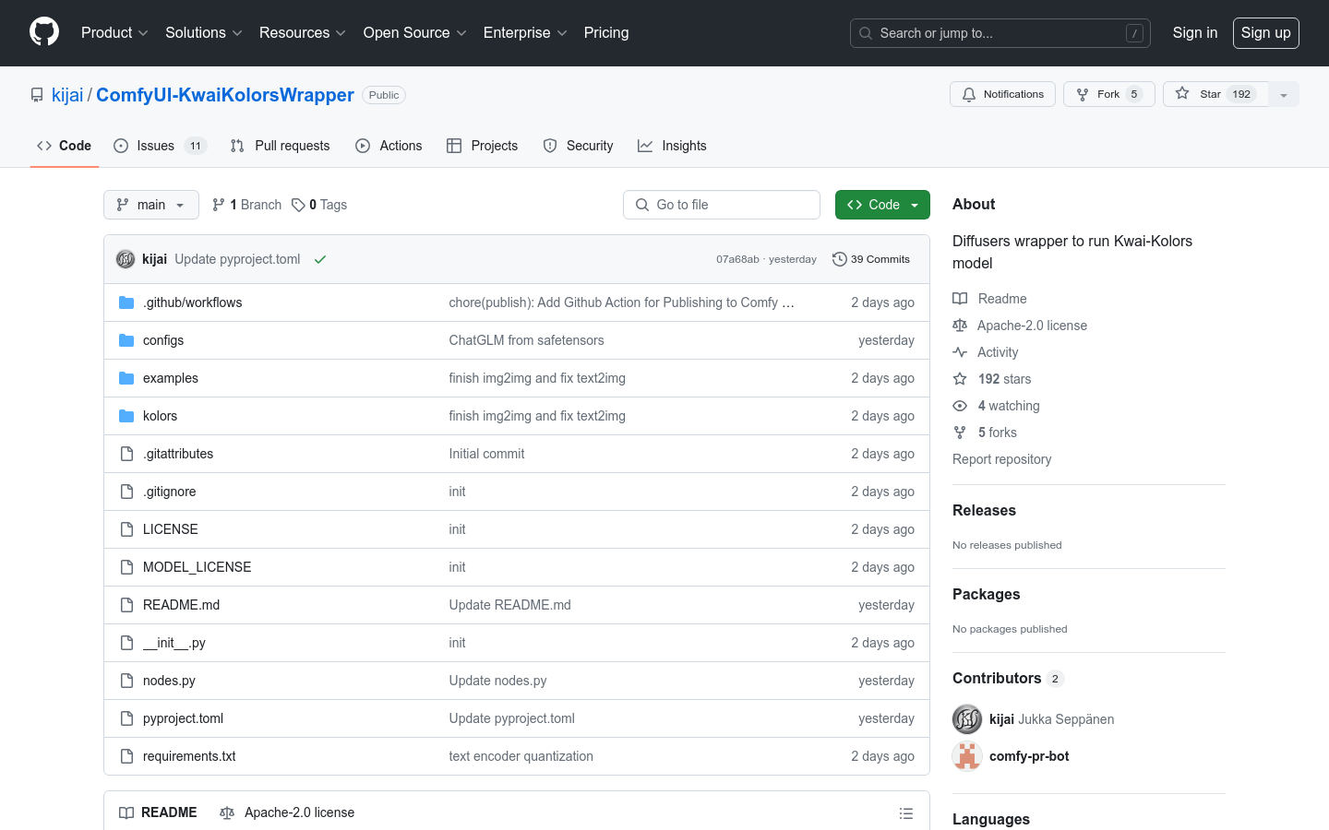Image resolution: width=1329 pixels, height=830 pixels.
Task: Open the Security tab
Action: [x=578, y=146]
